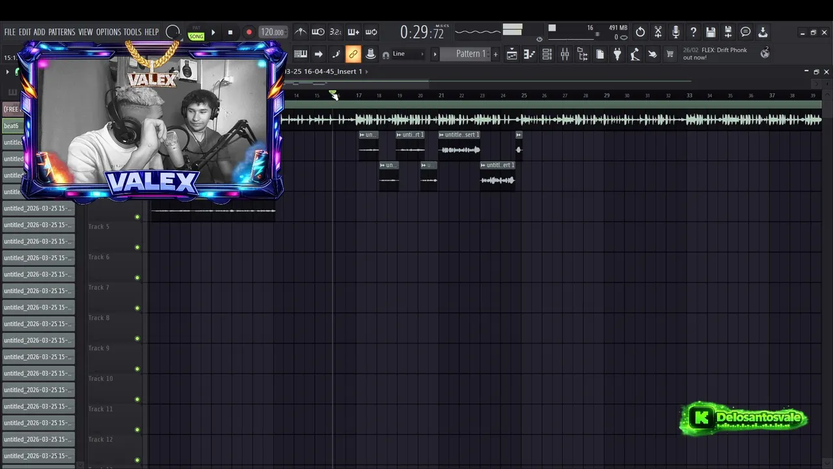Image resolution: width=833 pixels, height=469 pixels.
Task: Open the EDIT menu
Action: (x=25, y=32)
